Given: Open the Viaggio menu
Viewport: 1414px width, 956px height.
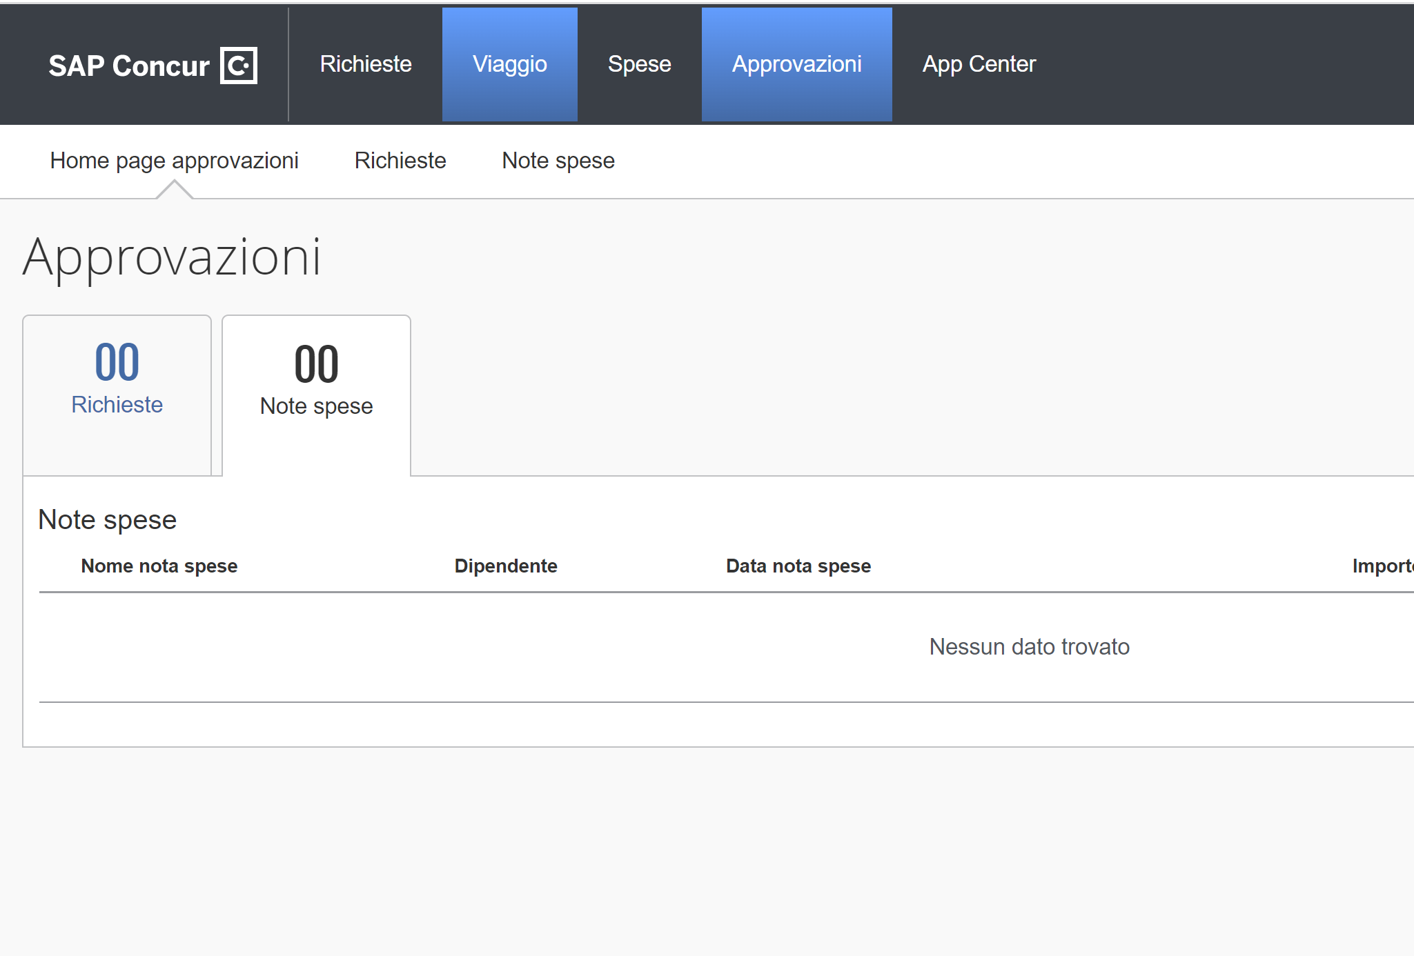Looking at the screenshot, I should tap(509, 64).
